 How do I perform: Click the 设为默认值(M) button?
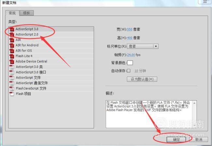point(142,79)
